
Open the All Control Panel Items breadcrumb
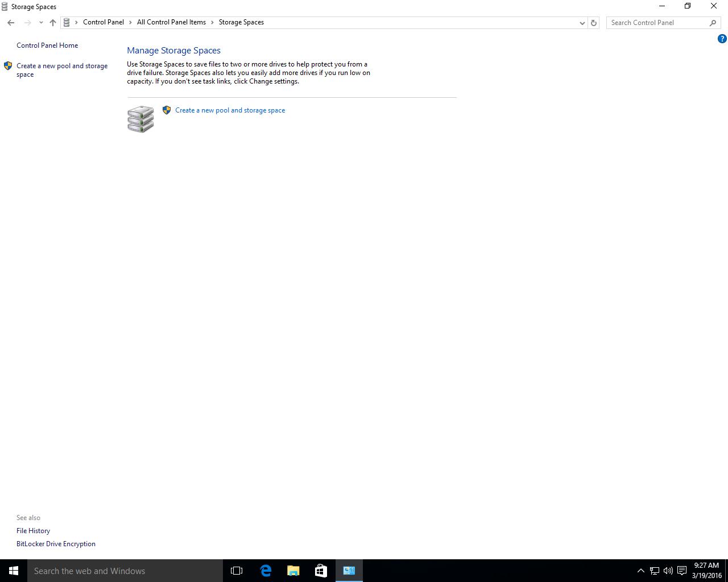click(x=171, y=22)
